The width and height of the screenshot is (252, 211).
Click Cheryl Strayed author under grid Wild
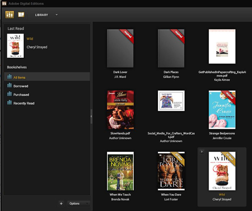point(222,199)
